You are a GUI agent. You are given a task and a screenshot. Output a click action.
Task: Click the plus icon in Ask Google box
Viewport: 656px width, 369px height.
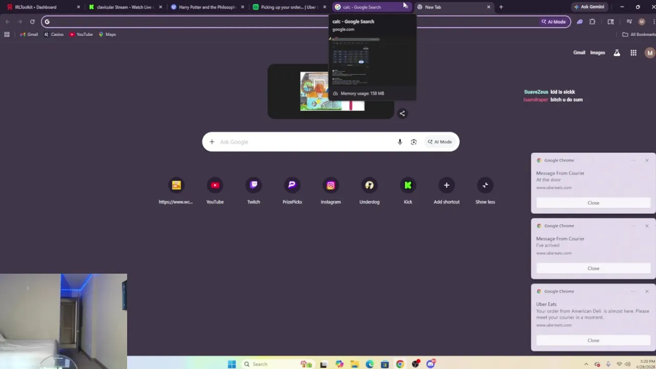pyautogui.click(x=212, y=142)
